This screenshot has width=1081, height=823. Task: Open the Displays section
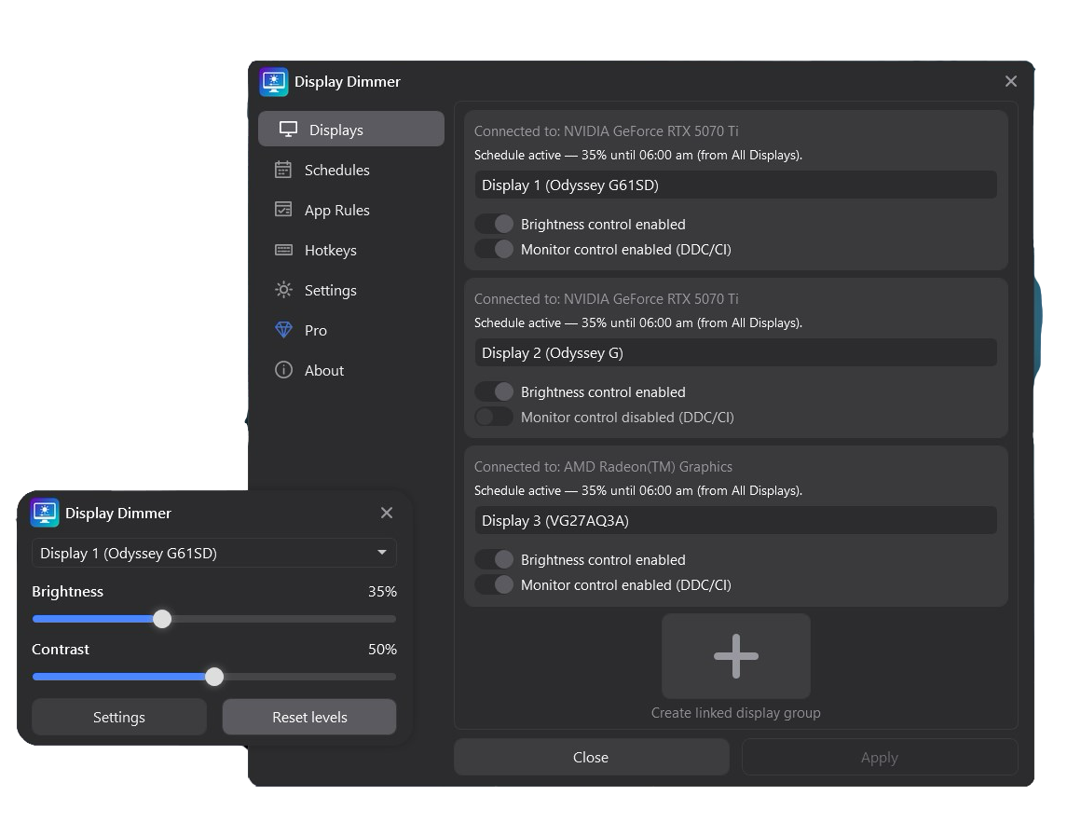click(x=351, y=129)
